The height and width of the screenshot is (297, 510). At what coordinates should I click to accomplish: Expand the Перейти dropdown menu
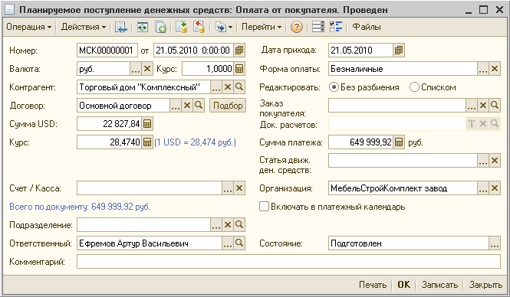click(x=262, y=27)
